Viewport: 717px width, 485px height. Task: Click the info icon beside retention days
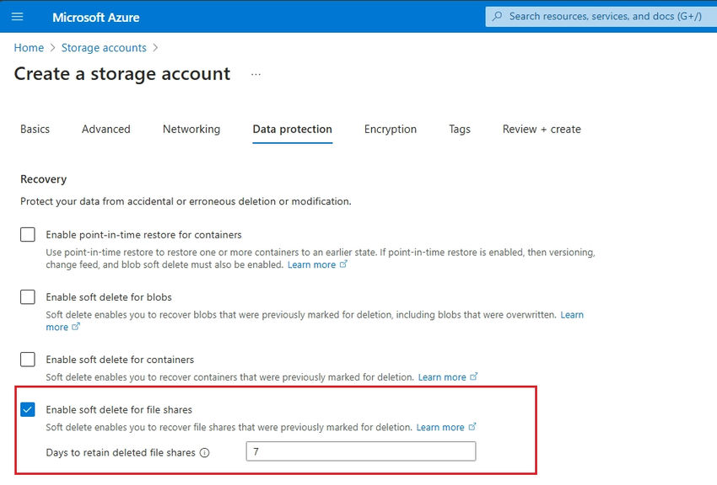[x=205, y=453]
